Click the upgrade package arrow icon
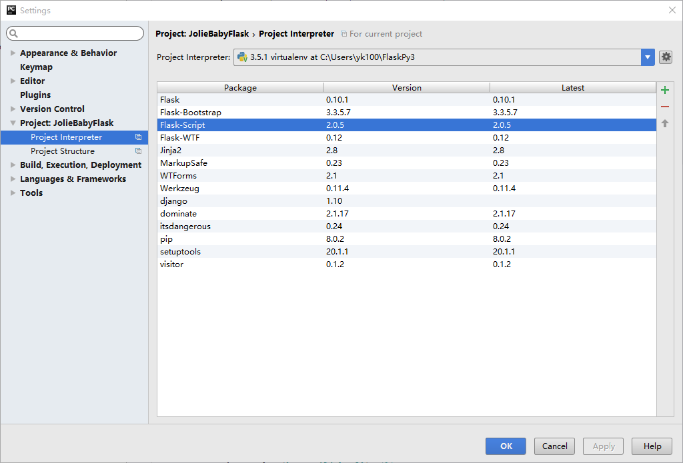The height and width of the screenshot is (463, 683). (x=665, y=123)
